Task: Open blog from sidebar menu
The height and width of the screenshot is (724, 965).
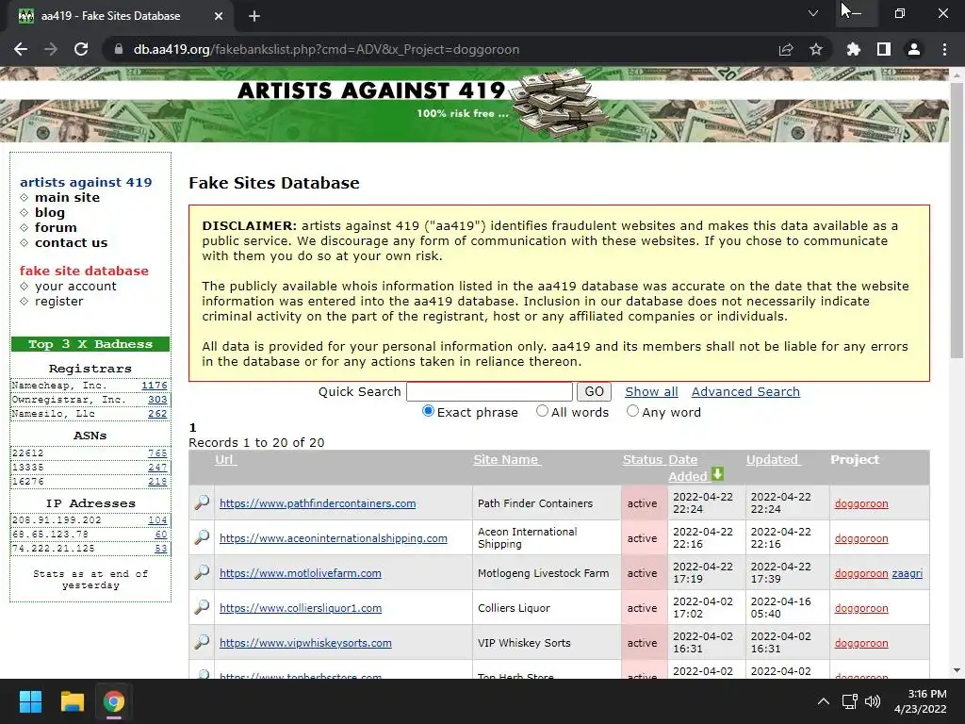Action: pyautogui.click(x=50, y=212)
